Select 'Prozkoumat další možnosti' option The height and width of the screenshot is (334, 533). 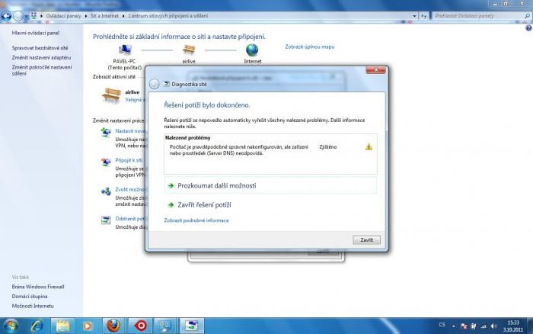pyautogui.click(x=217, y=185)
